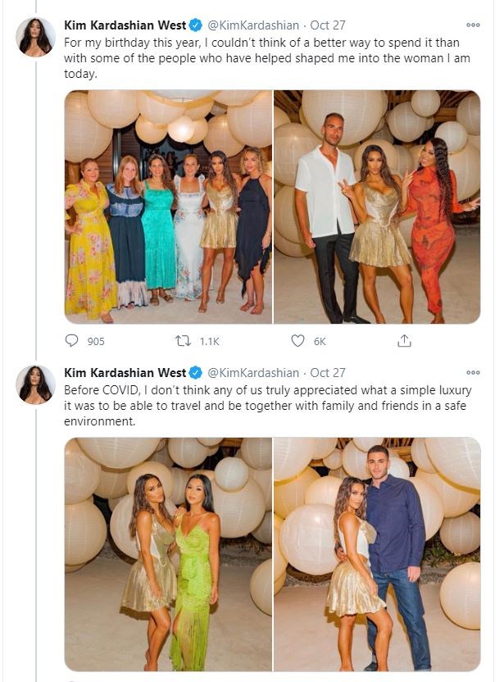This screenshot has height=682, width=504.
Task: Open the group photo of six women
Action: point(168,207)
